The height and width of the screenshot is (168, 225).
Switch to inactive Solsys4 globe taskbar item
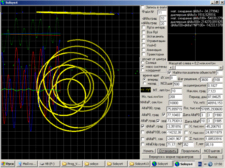[162, 164]
